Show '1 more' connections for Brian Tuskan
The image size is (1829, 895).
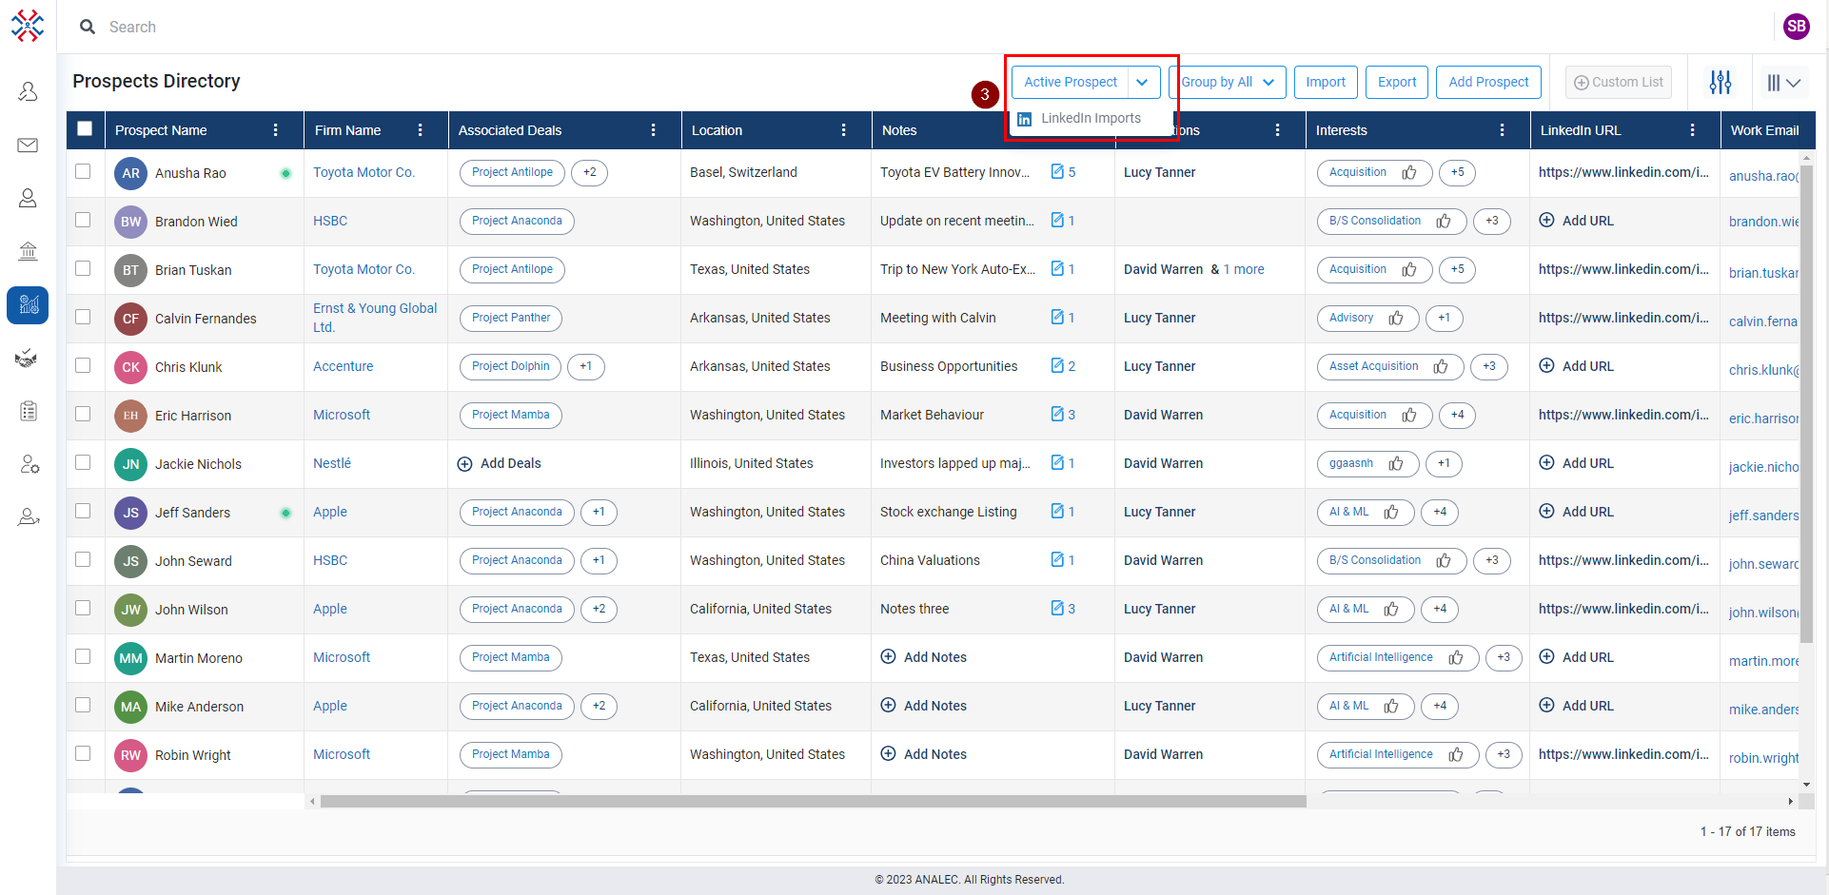click(x=1244, y=269)
